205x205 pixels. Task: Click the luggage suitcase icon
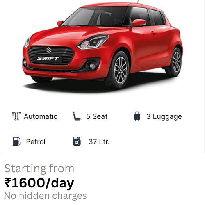[137, 116]
